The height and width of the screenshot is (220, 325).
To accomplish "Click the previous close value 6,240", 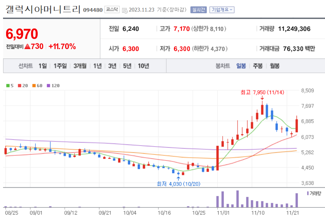I will (x=130, y=29).
